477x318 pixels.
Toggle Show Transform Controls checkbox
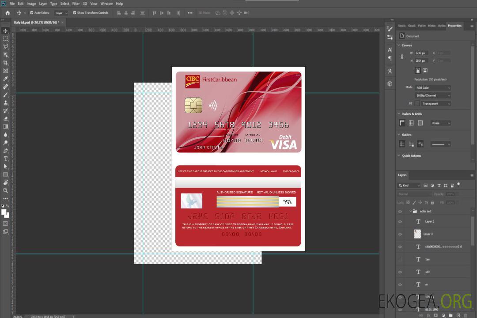(x=75, y=13)
